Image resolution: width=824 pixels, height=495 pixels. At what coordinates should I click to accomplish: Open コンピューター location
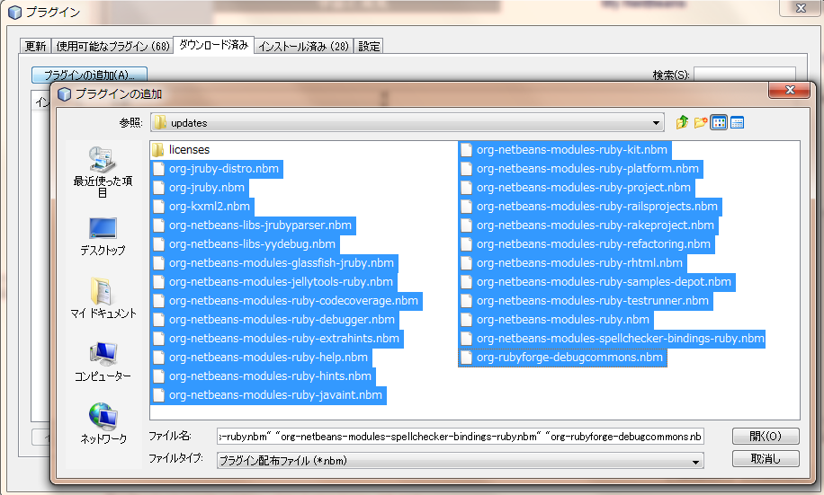click(103, 362)
